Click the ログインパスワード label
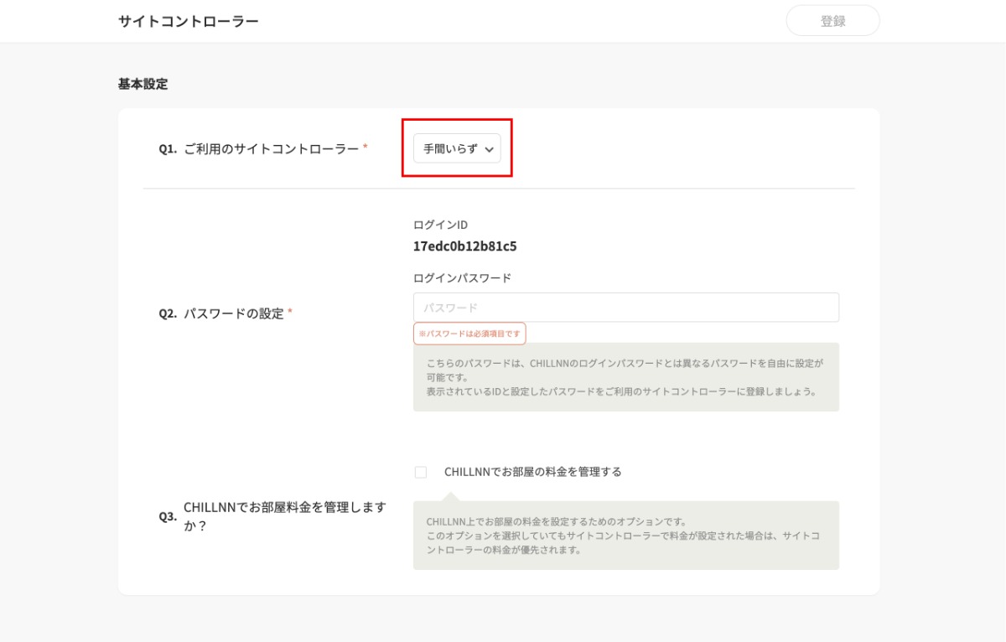The width and height of the screenshot is (1006, 642). click(x=462, y=278)
